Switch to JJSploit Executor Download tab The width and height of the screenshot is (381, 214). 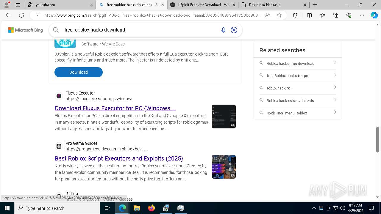pos(202,5)
